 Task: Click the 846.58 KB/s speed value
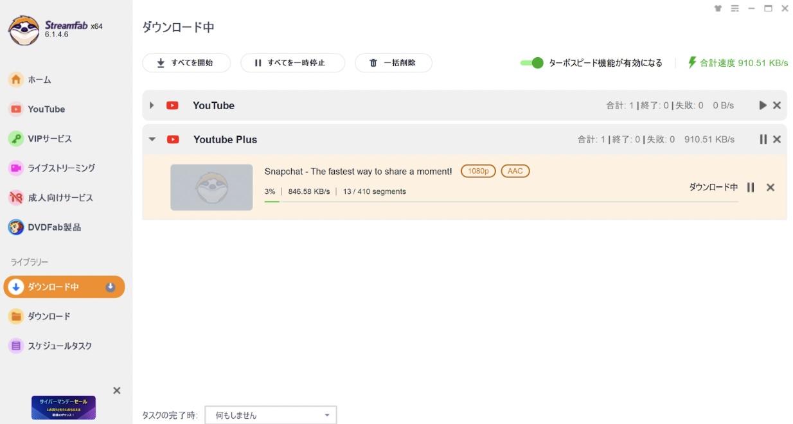(x=308, y=191)
